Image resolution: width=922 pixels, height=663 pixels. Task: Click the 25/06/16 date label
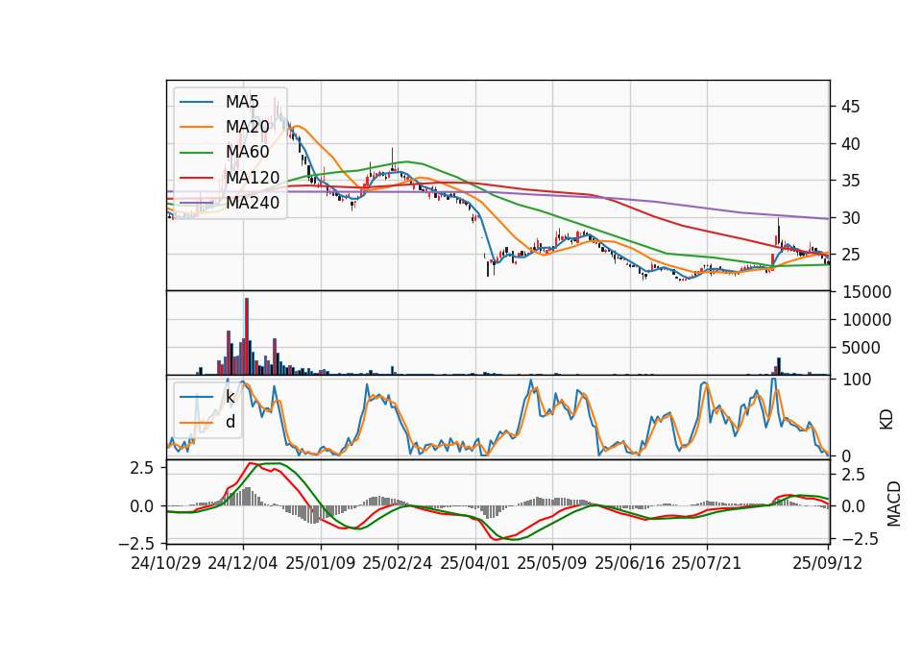pos(630,563)
